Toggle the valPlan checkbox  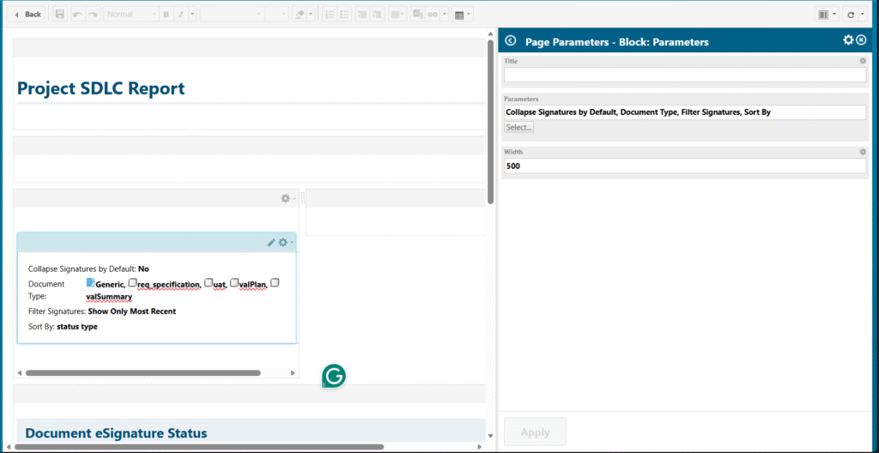pos(234,283)
